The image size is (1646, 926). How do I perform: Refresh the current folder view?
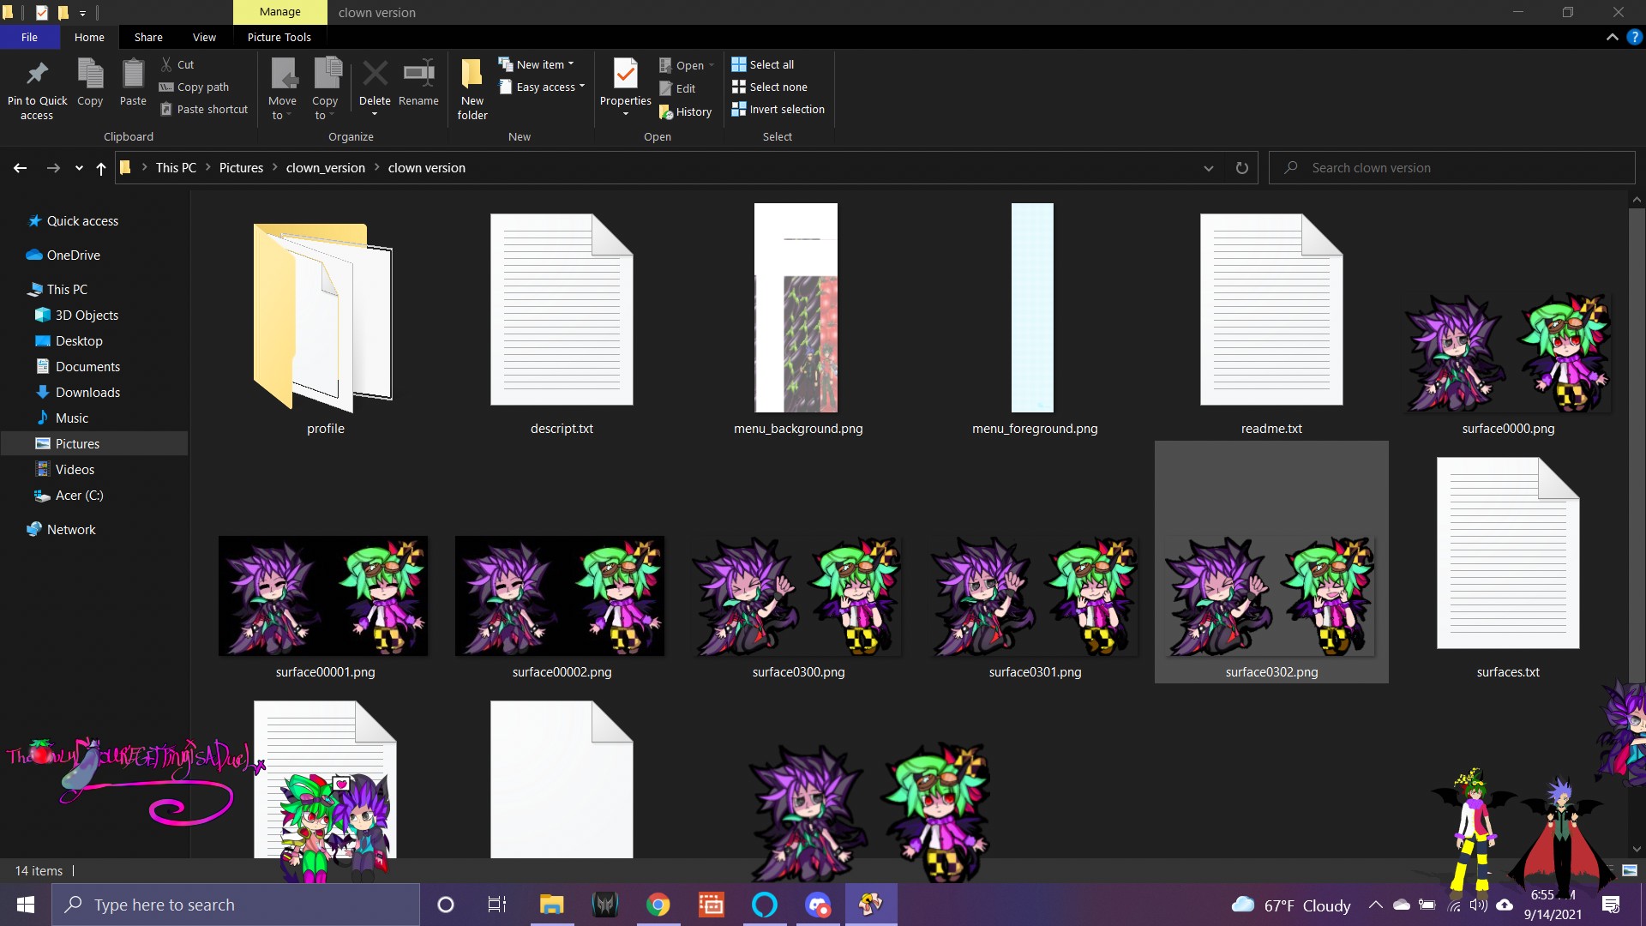tap(1241, 168)
